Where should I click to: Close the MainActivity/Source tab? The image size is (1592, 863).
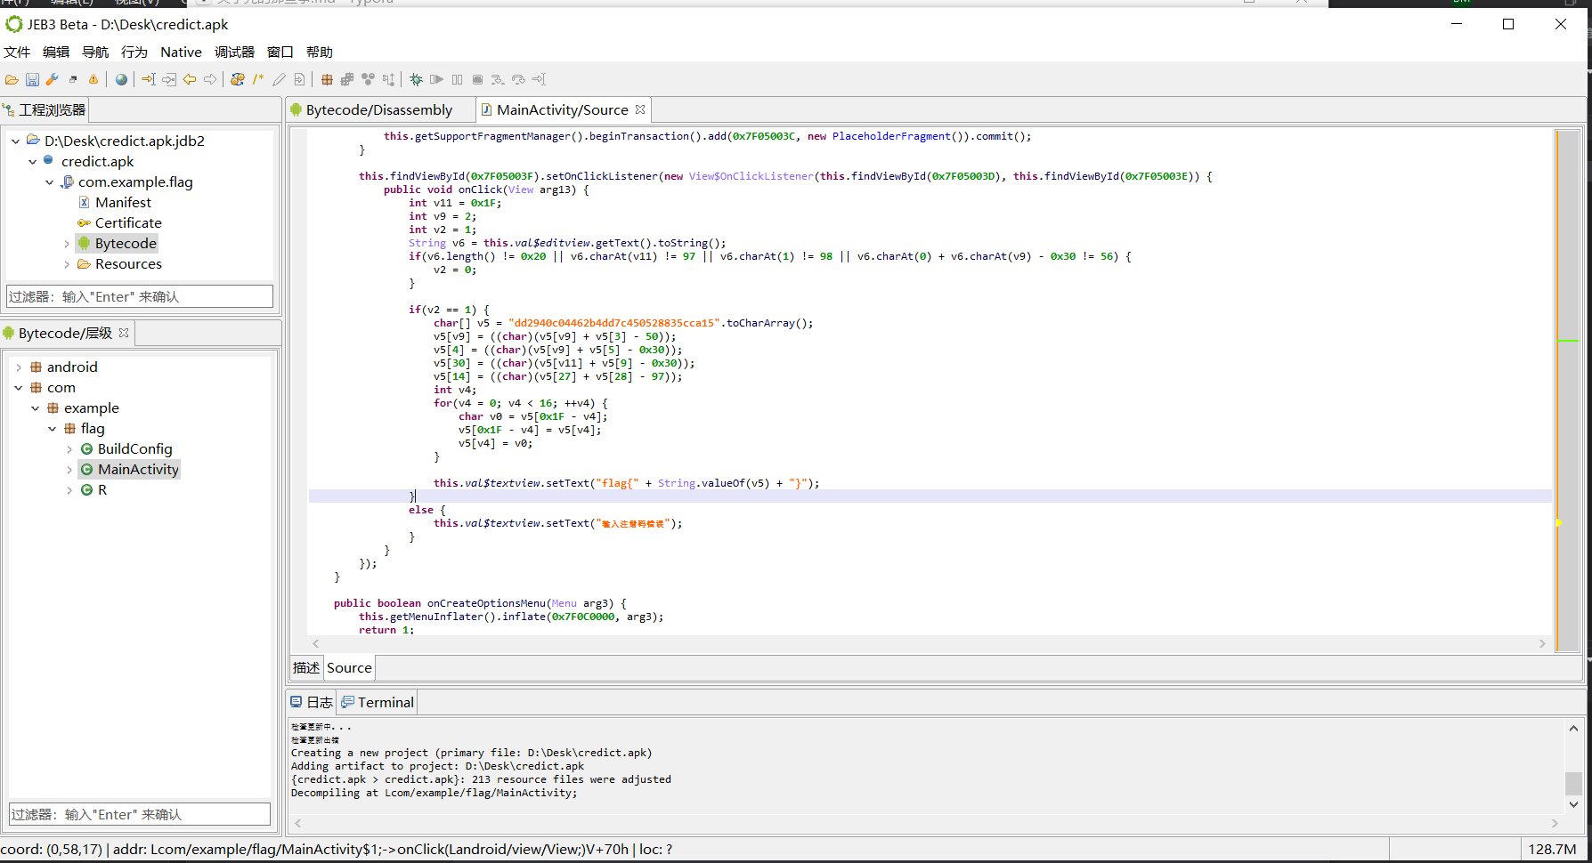click(640, 110)
